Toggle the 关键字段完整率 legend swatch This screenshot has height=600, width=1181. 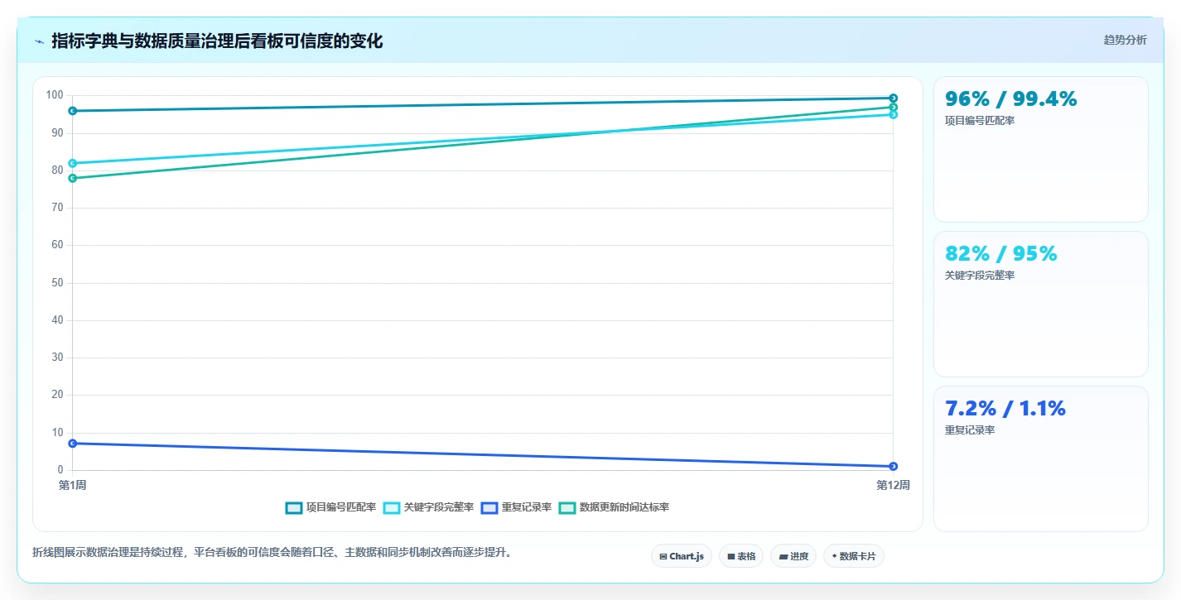[x=392, y=507]
